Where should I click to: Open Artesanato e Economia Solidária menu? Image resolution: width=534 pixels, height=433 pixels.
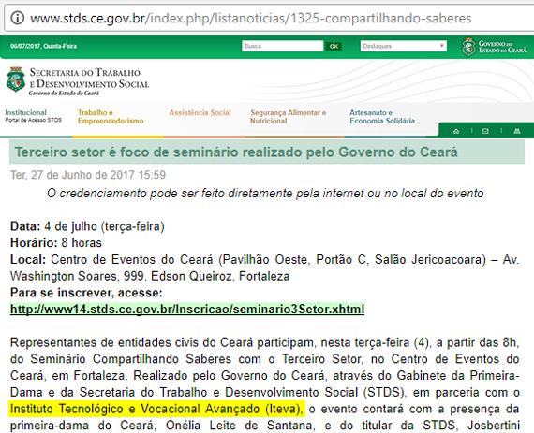(382, 117)
